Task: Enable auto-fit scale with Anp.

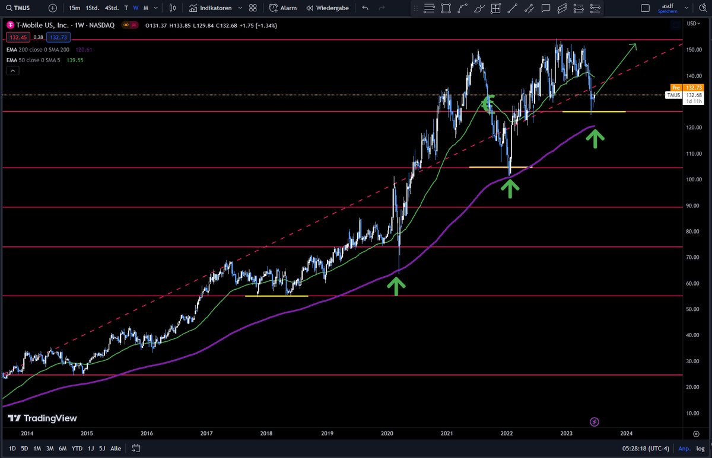Action: (684, 449)
